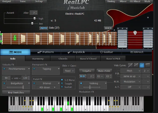Viewport: 158px width, 113px height.
Task: Open the BridgeMute effect dropdown
Action: pos(29,83)
